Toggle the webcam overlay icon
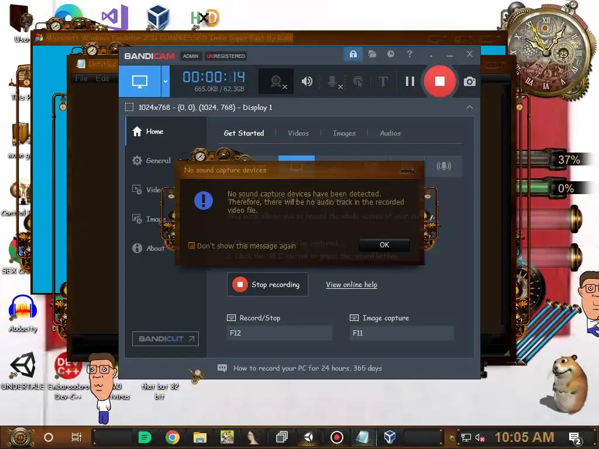The width and height of the screenshot is (599, 449). click(x=276, y=81)
